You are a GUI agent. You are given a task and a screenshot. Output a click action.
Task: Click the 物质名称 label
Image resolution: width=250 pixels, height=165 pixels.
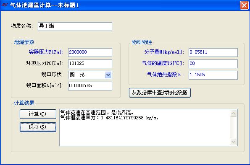click(22, 26)
